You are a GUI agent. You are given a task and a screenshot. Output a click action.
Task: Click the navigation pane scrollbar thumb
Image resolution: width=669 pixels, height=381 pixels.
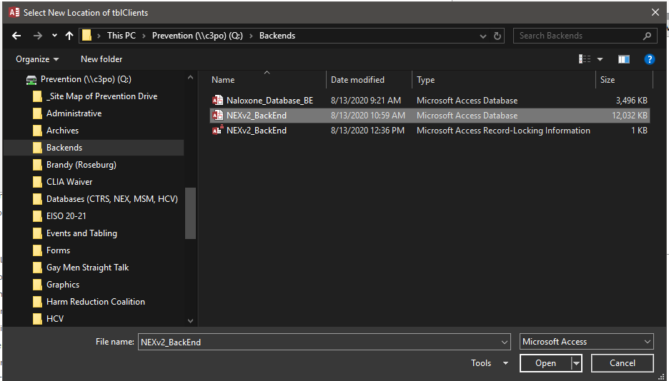tap(190, 213)
